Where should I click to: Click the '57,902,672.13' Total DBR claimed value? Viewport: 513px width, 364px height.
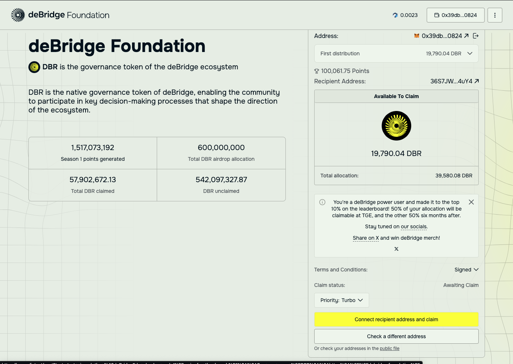tap(93, 180)
